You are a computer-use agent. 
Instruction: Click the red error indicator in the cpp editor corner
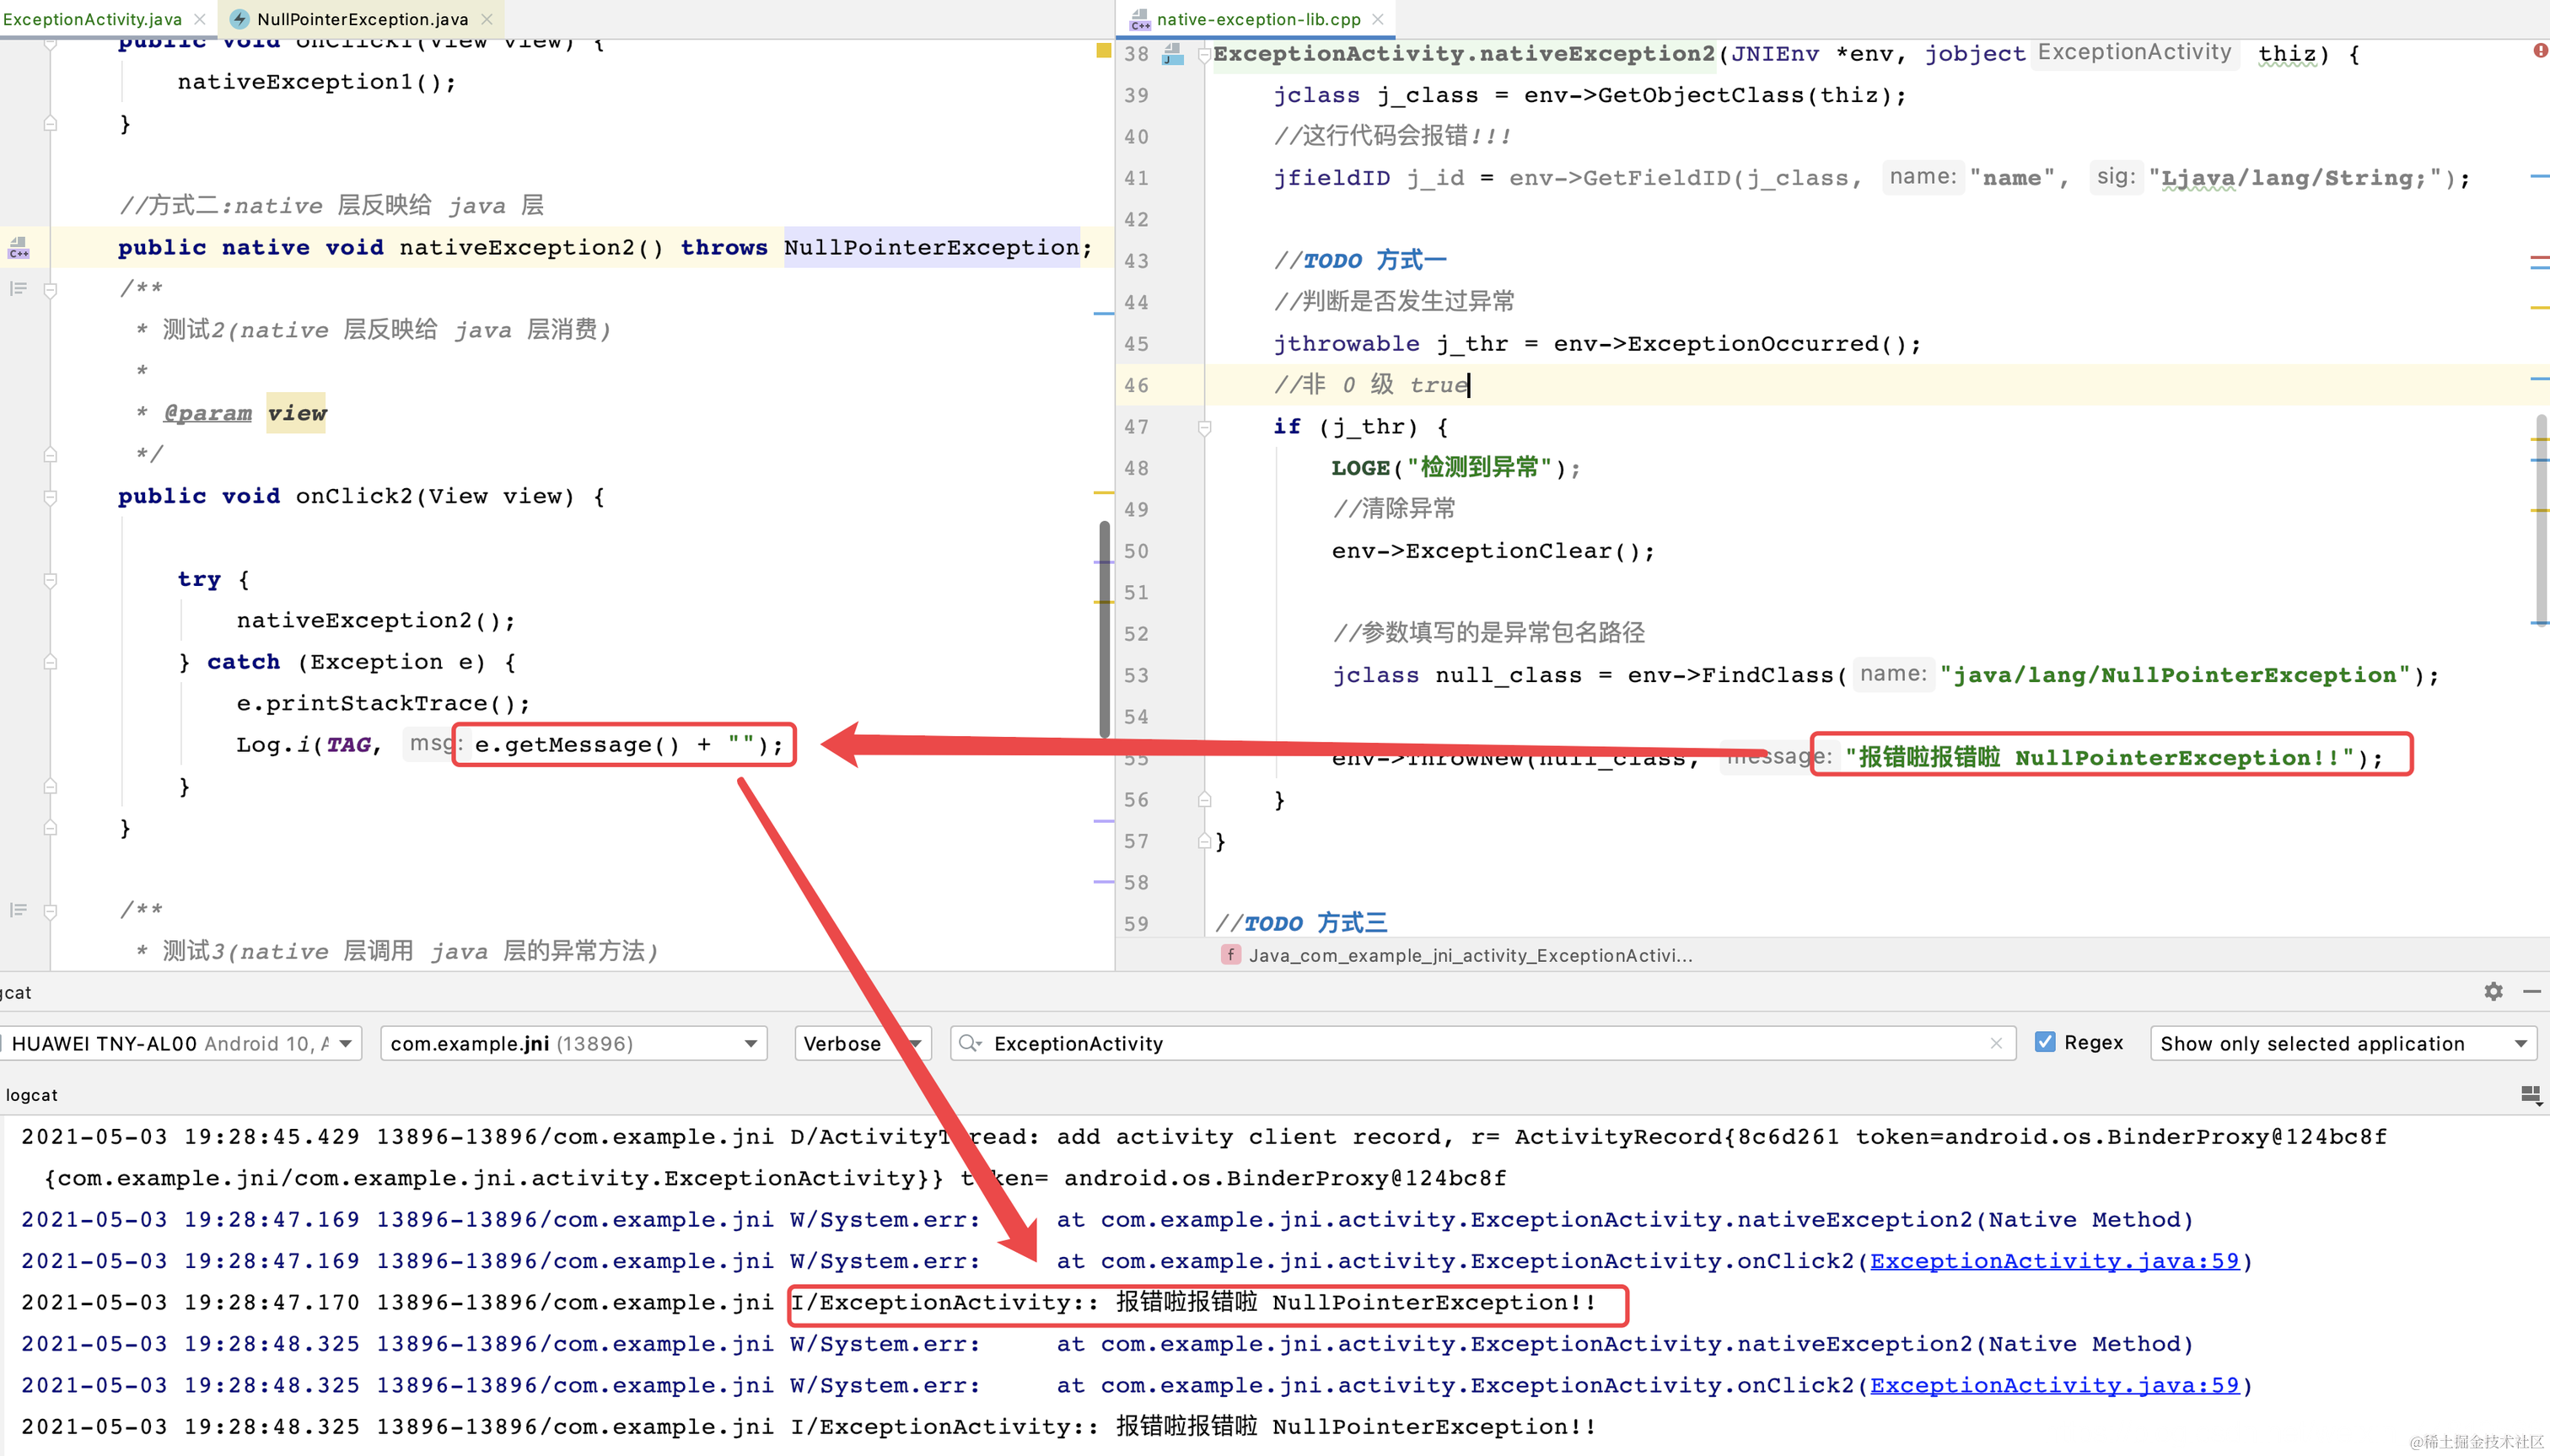click(x=2540, y=50)
